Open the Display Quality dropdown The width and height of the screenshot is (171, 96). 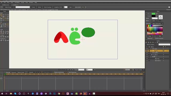139,70
